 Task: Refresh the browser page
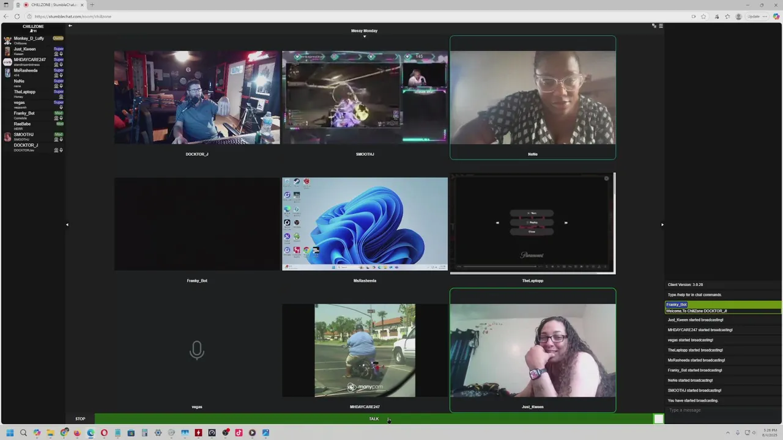point(17,16)
